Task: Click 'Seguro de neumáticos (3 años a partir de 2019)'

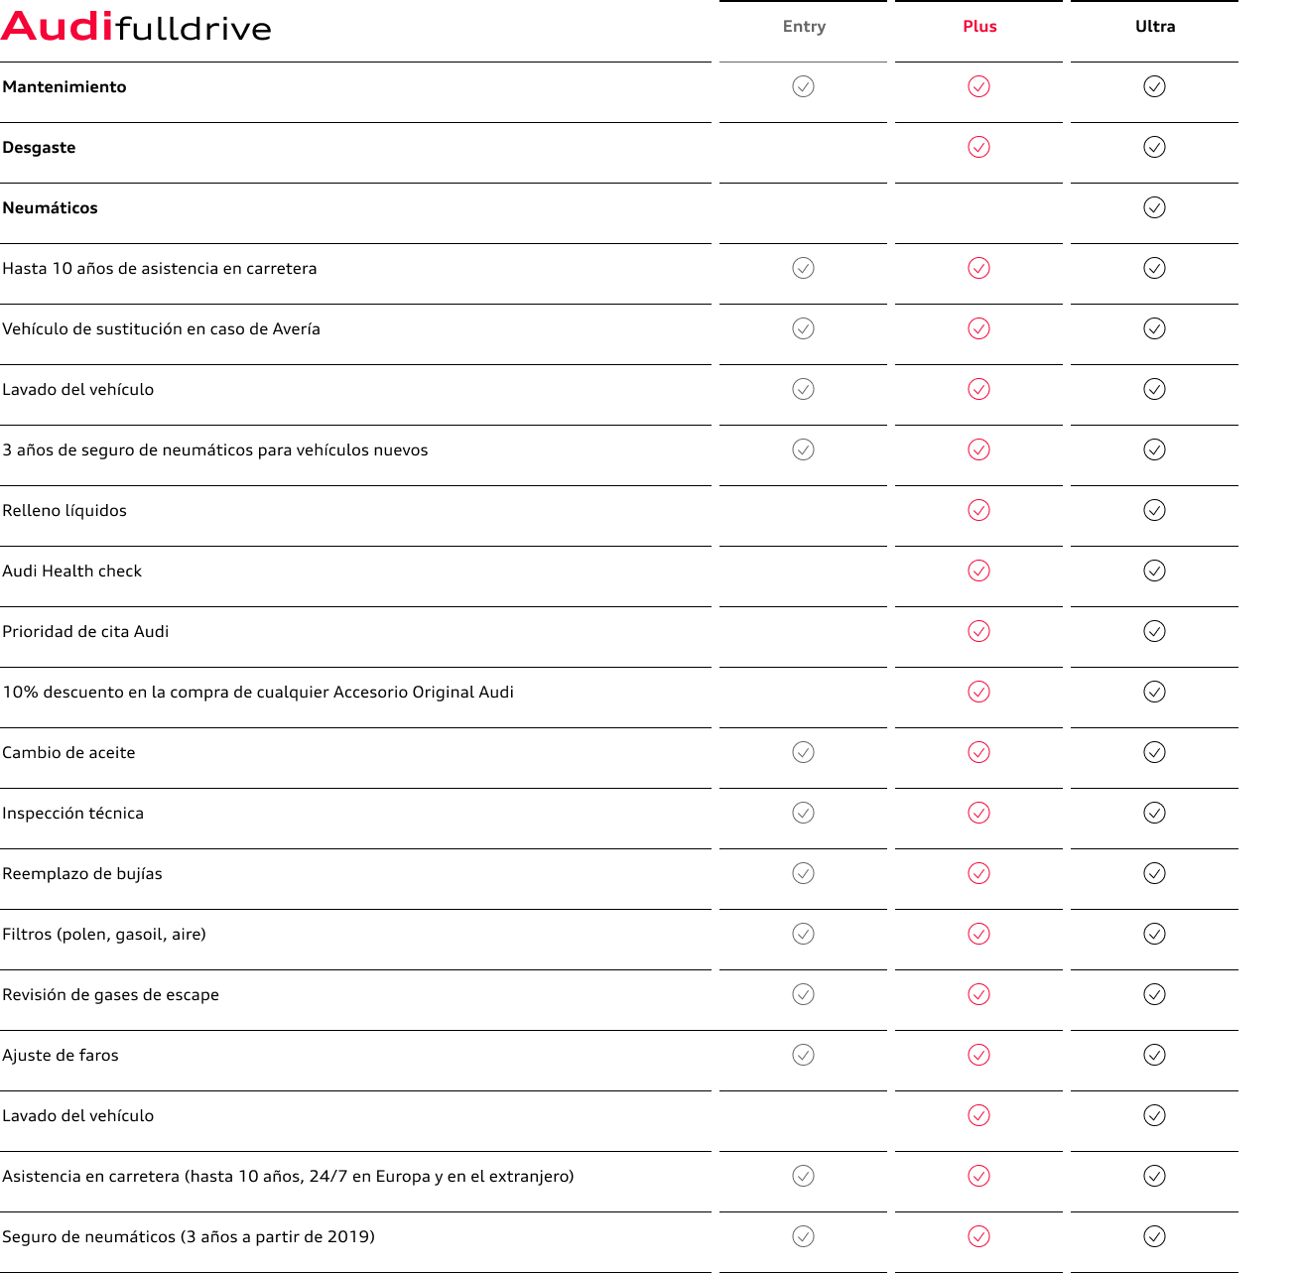Action: (x=189, y=1237)
